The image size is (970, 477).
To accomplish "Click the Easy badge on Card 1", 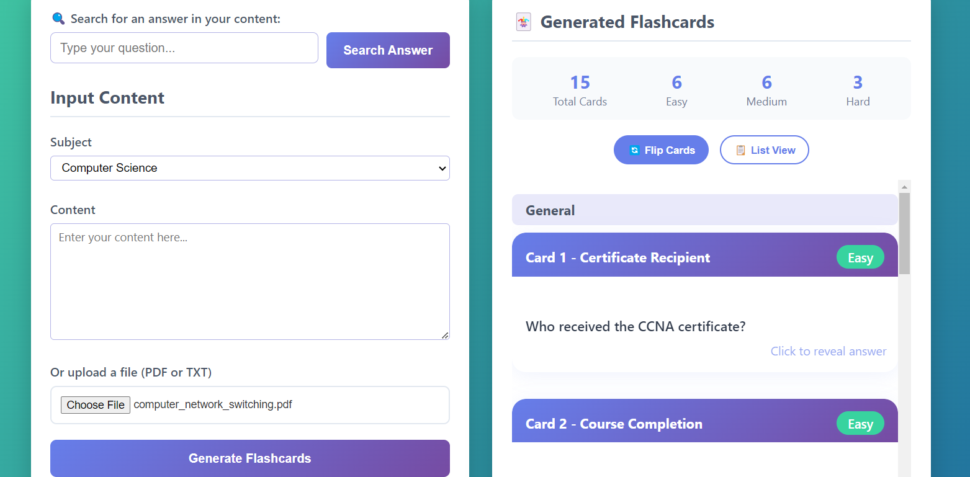I will (x=860, y=258).
